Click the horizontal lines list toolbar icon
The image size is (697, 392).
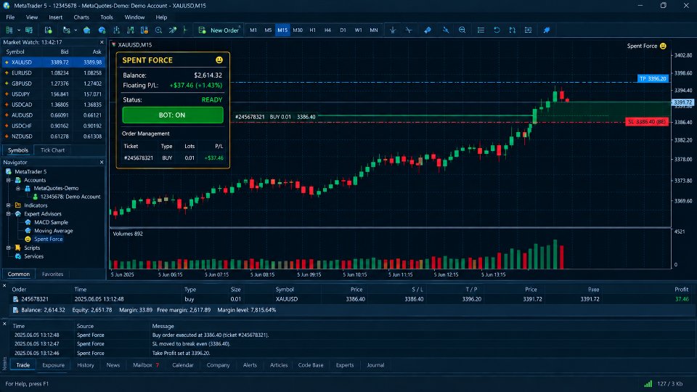point(481,30)
